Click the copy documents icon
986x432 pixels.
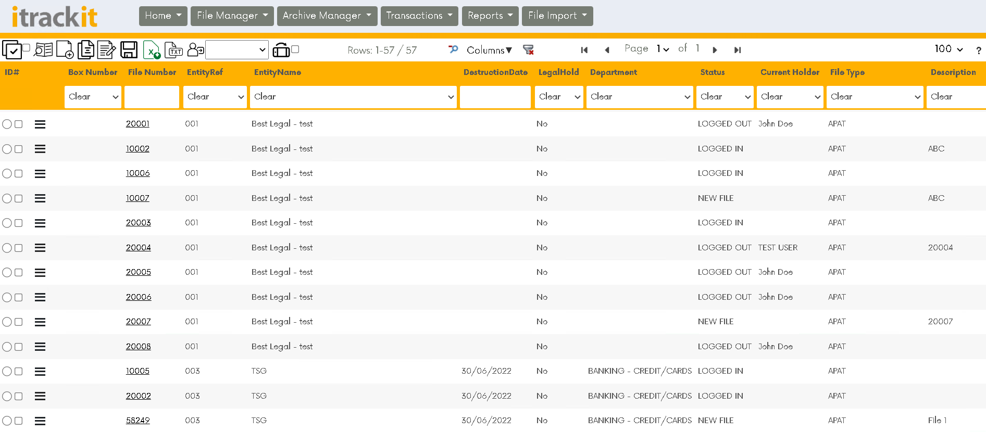(86, 50)
